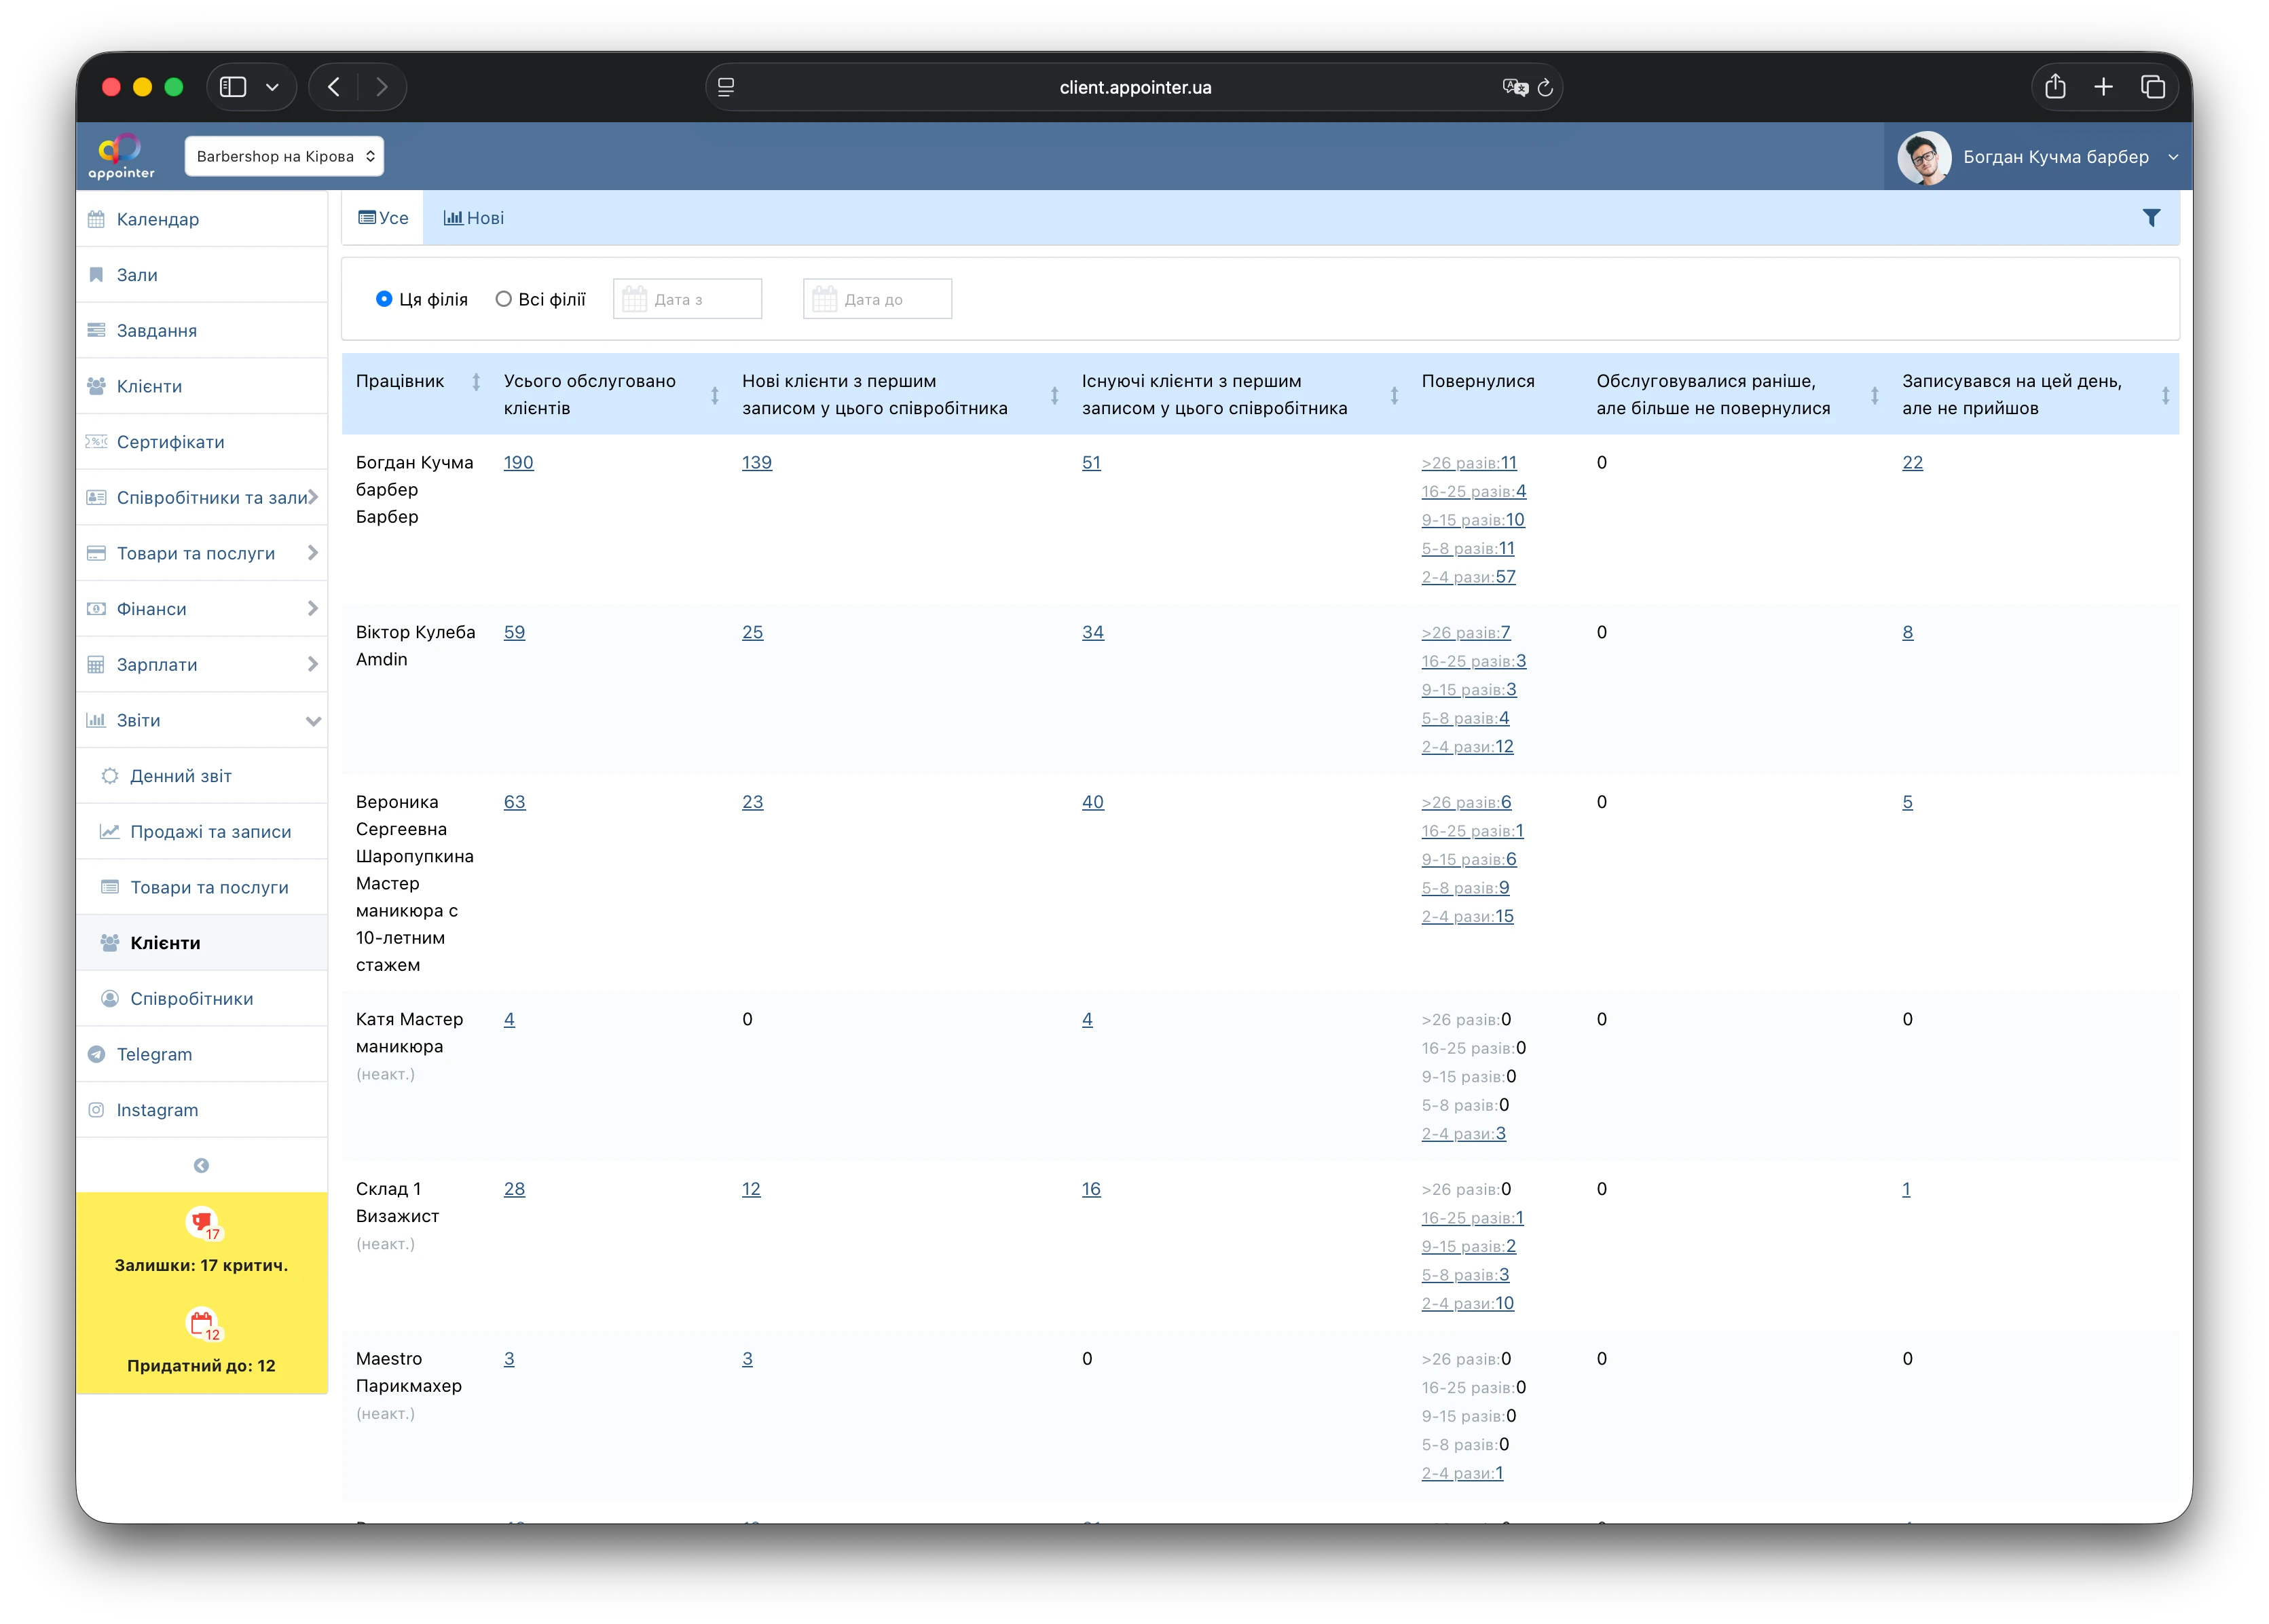
Task: Open Богдан Кучма new clients 139 link
Action: coord(757,462)
